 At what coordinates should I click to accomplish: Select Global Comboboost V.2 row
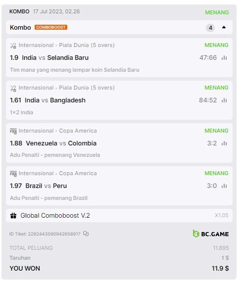click(x=119, y=216)
